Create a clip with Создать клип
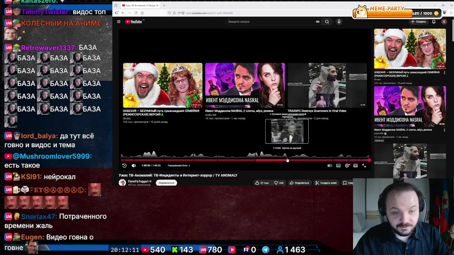This screenshot has width=454, height=255. [x=326, y=183]
